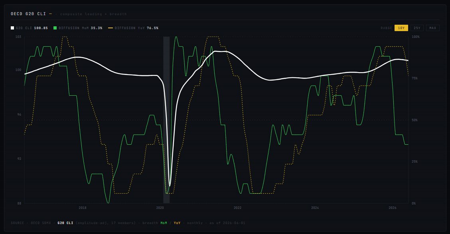Click the 96 left-axis label
The image size is (450, 234).
pos(19,114)
